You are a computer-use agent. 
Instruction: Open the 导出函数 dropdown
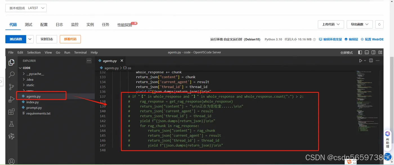tap(360, 24)
